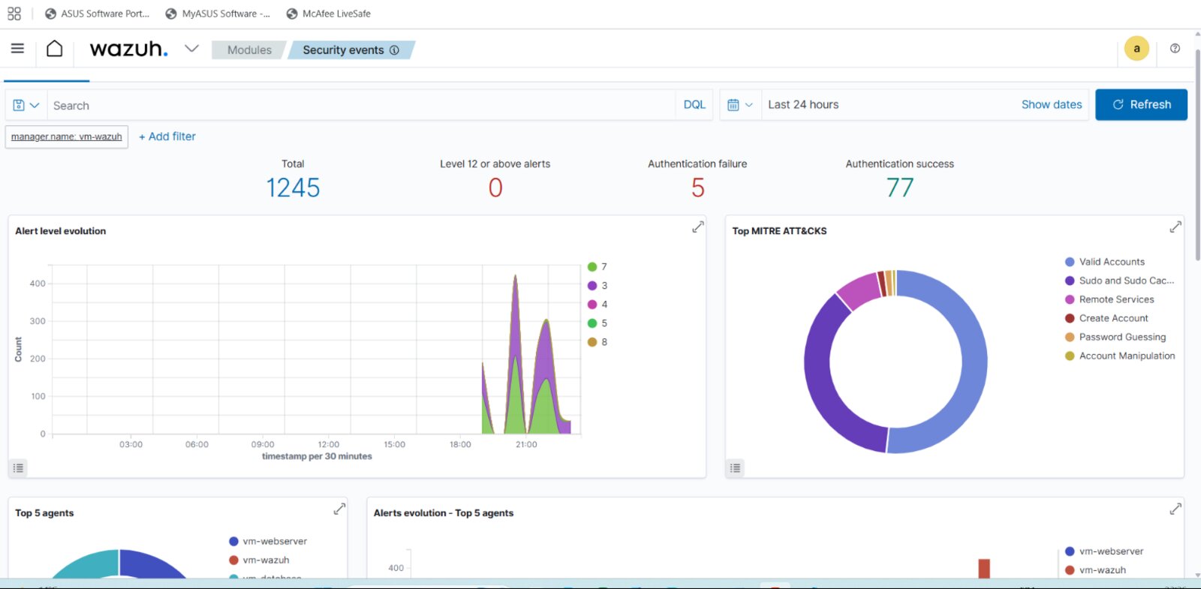Refresh the dashboard data
The image size is (1201, 589).
pyautogui.click(x=1141, y=105)
